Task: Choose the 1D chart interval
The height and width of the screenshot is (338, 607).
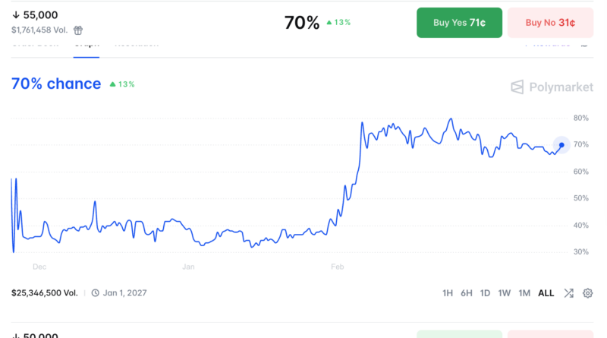Action: 486,293
